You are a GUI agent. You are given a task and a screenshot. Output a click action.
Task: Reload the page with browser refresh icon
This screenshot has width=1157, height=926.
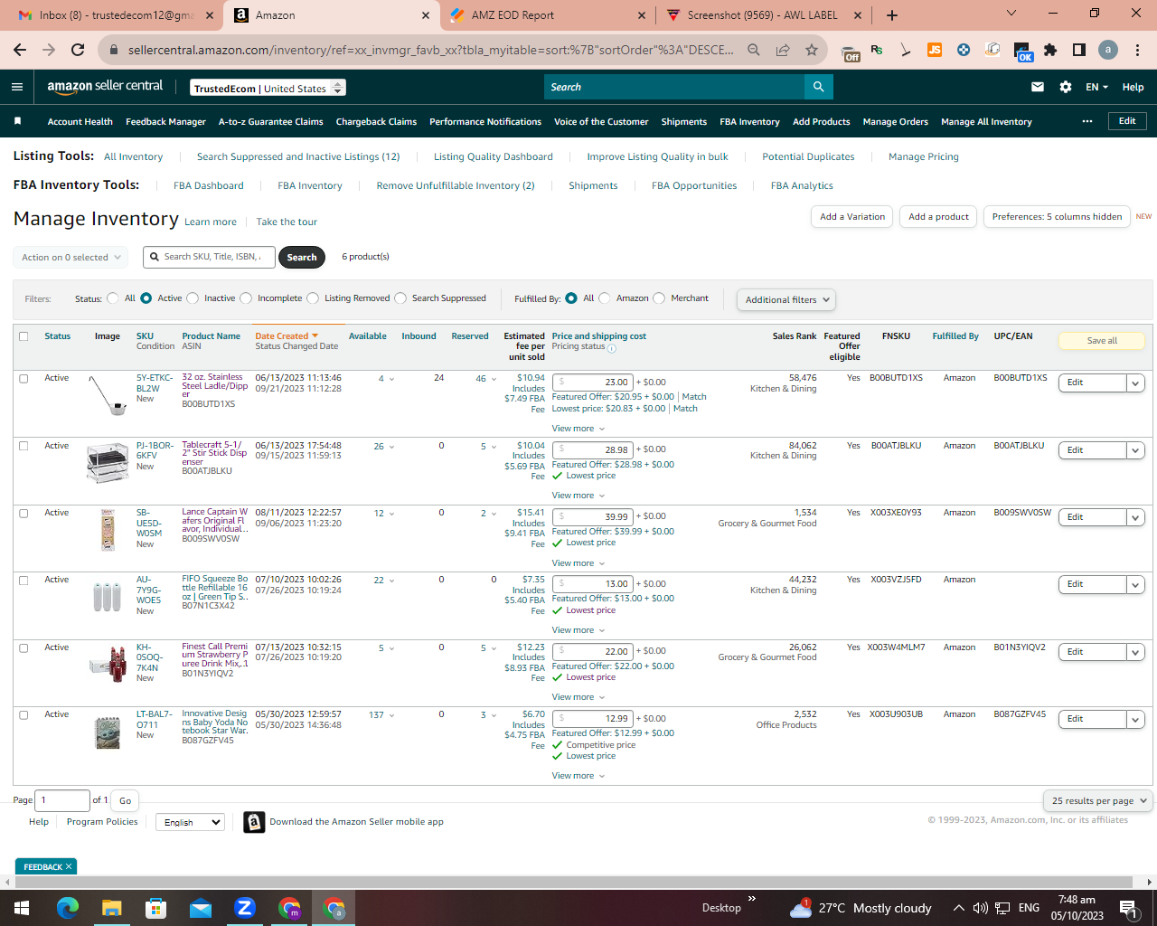click(x=78, y=50)
